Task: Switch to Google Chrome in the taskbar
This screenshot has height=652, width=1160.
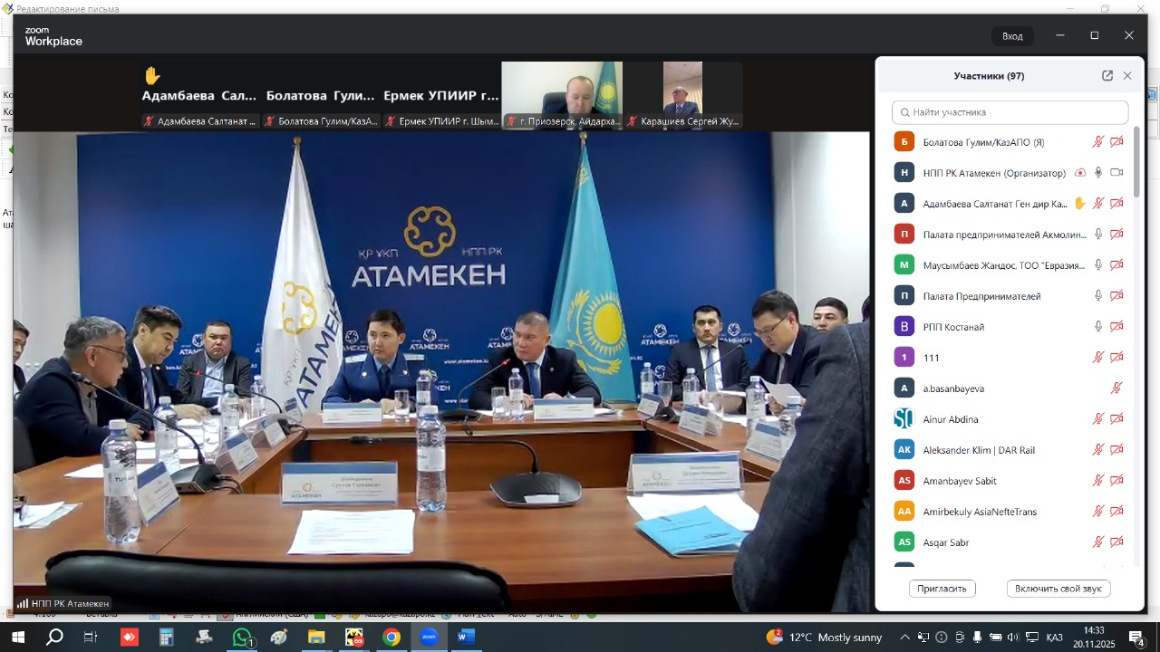Action: 391,638
